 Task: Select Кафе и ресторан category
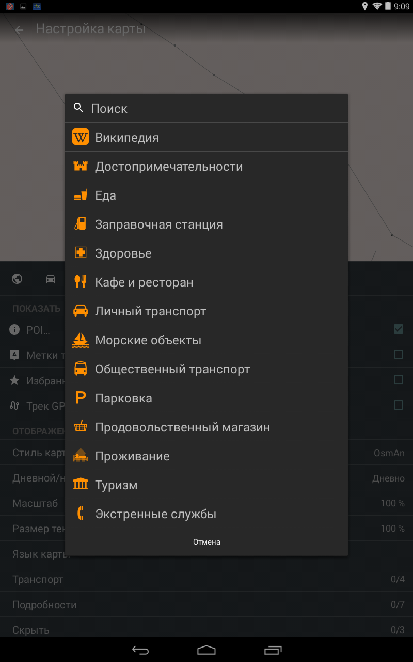pyautogui.click(x=206, y=282)
